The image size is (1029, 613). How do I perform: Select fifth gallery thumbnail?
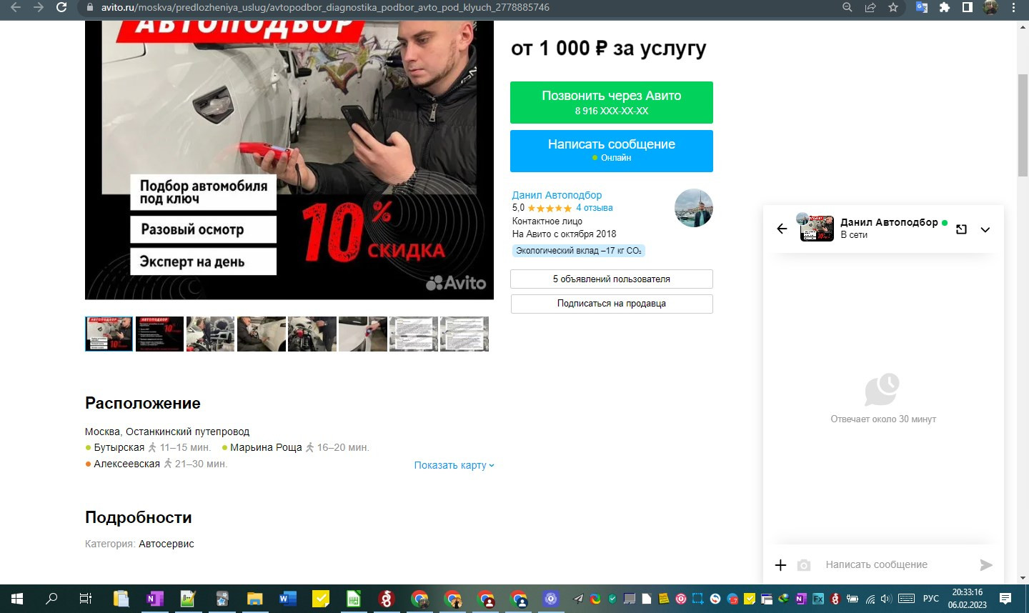pyautogui.click(x=312, y=334)
